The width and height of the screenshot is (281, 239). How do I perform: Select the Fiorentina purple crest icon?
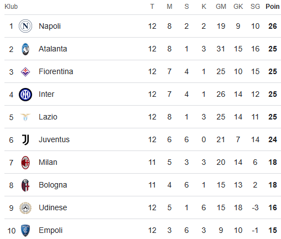(x=25, y=72)
